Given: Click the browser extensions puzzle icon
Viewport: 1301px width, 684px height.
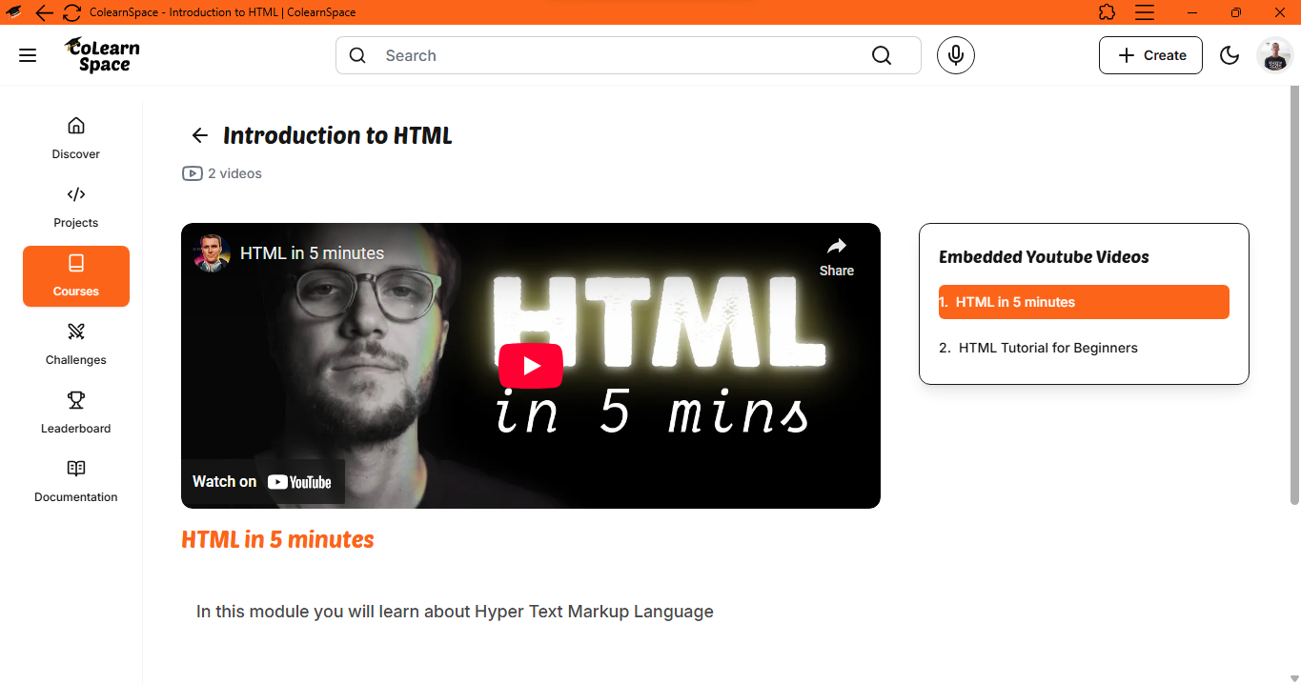Looking at the screenshot, I should pyautogui.click(x=1107, y=12).
